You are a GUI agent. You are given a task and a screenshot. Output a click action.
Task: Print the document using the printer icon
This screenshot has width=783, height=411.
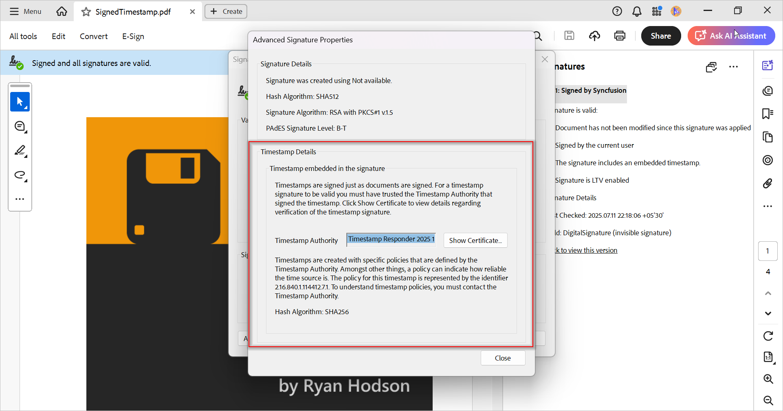click(619, 36)
